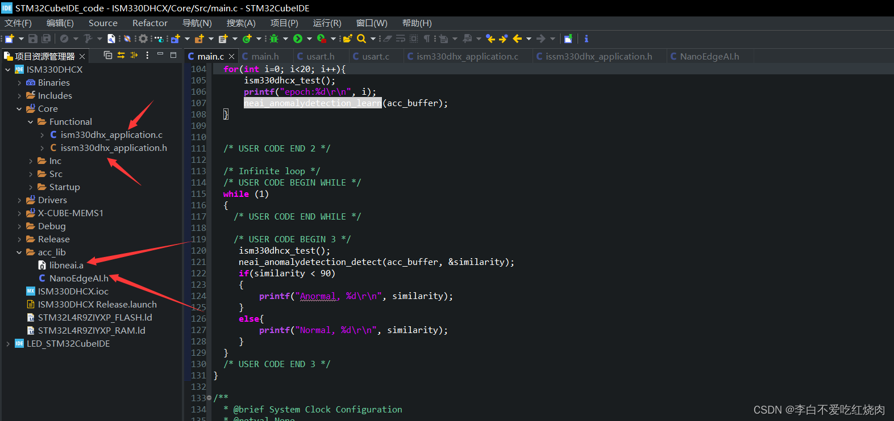Click the green Run button icon
The width and height of the screenshot is (894, 421).
(x=298, y=39)
